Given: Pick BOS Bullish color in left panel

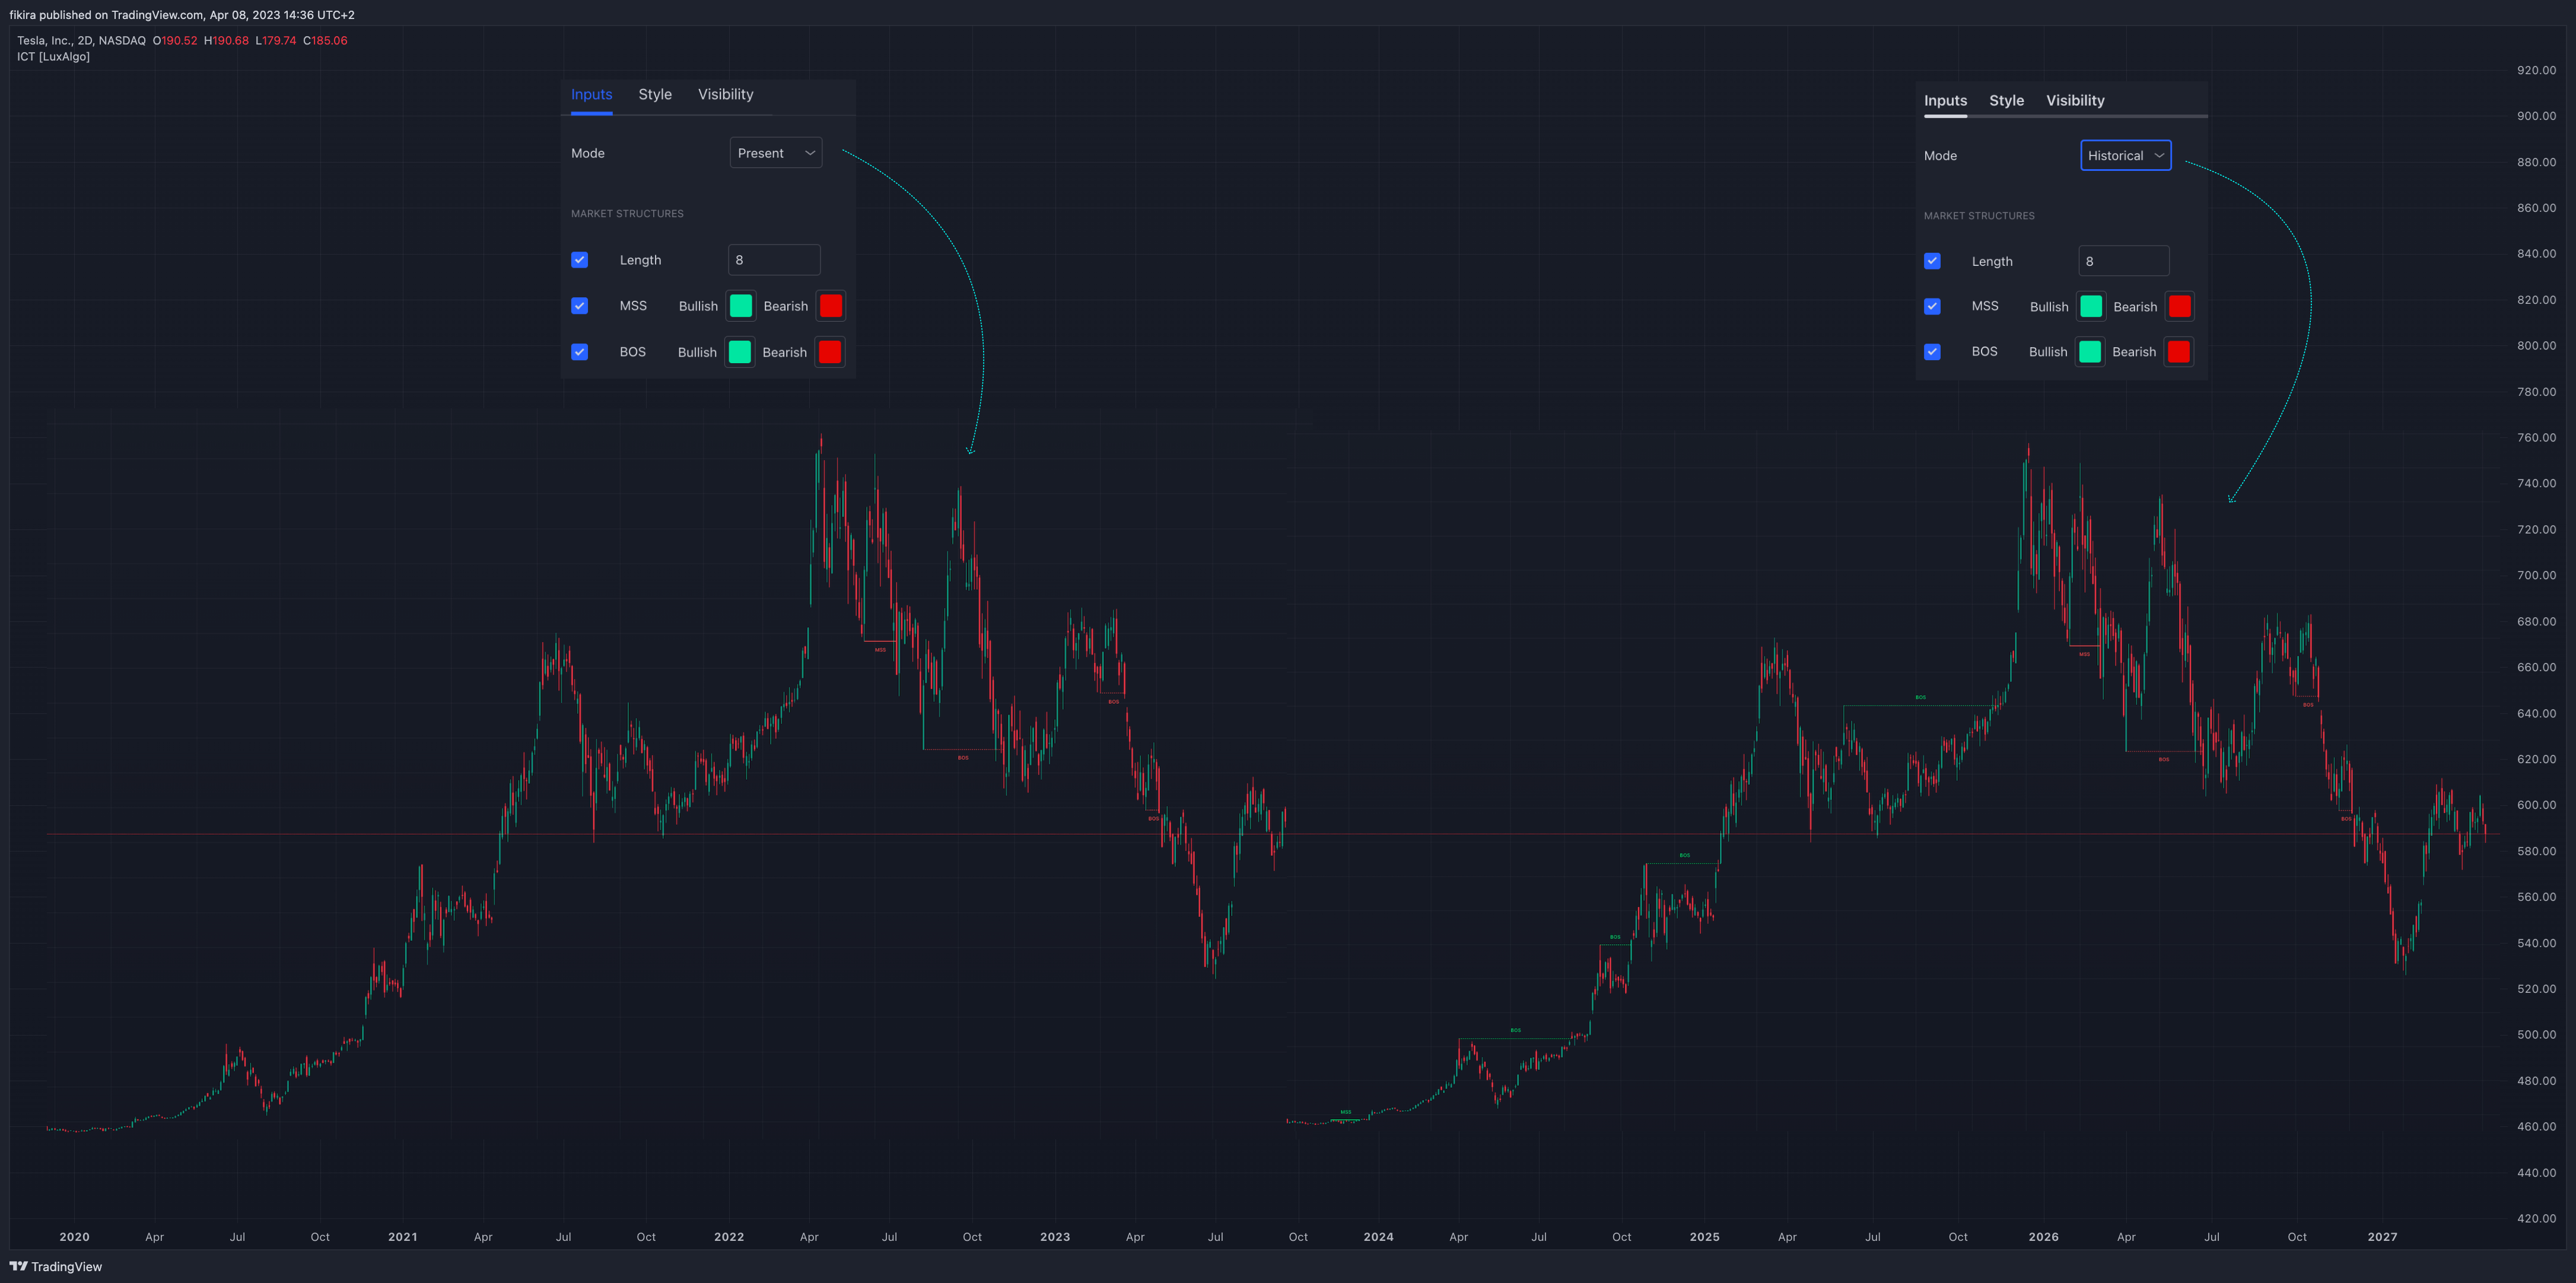Looking at the screenshot, I should (x=740, y=352).
